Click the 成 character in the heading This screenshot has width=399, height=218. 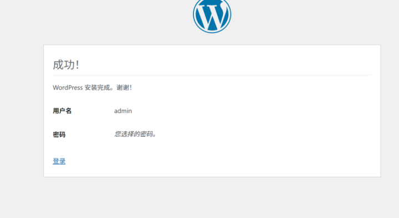[x=58, y=65]
